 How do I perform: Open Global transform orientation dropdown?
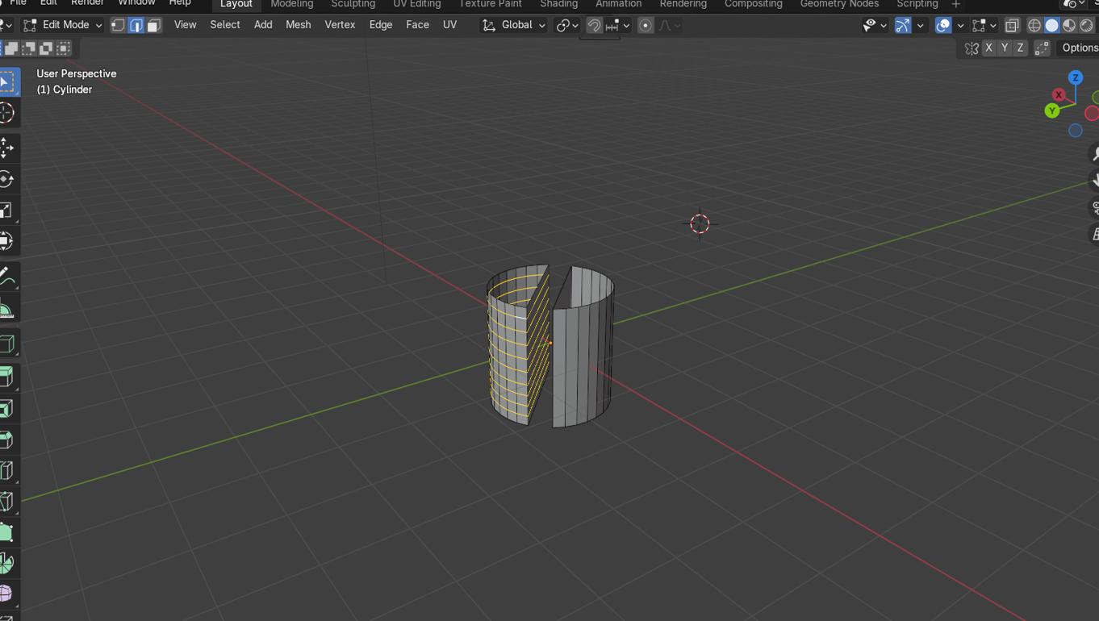coord(514,25)
